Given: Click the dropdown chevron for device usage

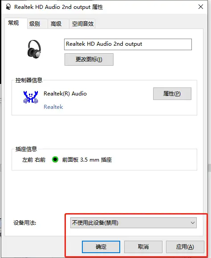Looking at the screenshot, I should [192, 223].
